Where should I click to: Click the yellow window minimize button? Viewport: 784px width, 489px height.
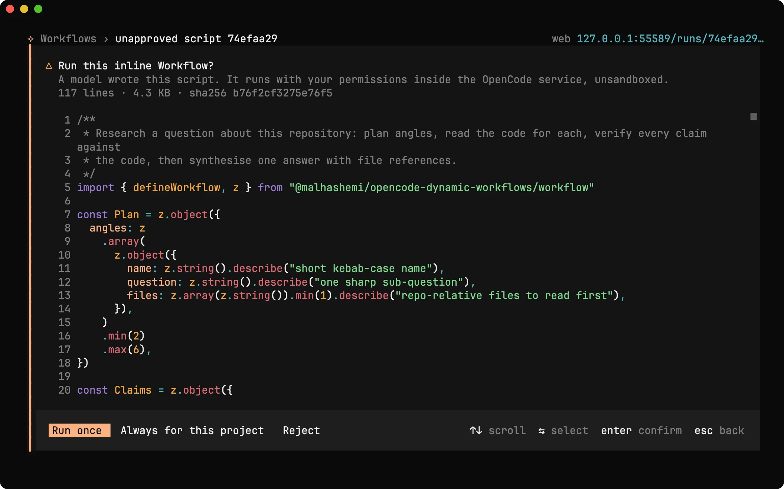[x=24, y=9]
